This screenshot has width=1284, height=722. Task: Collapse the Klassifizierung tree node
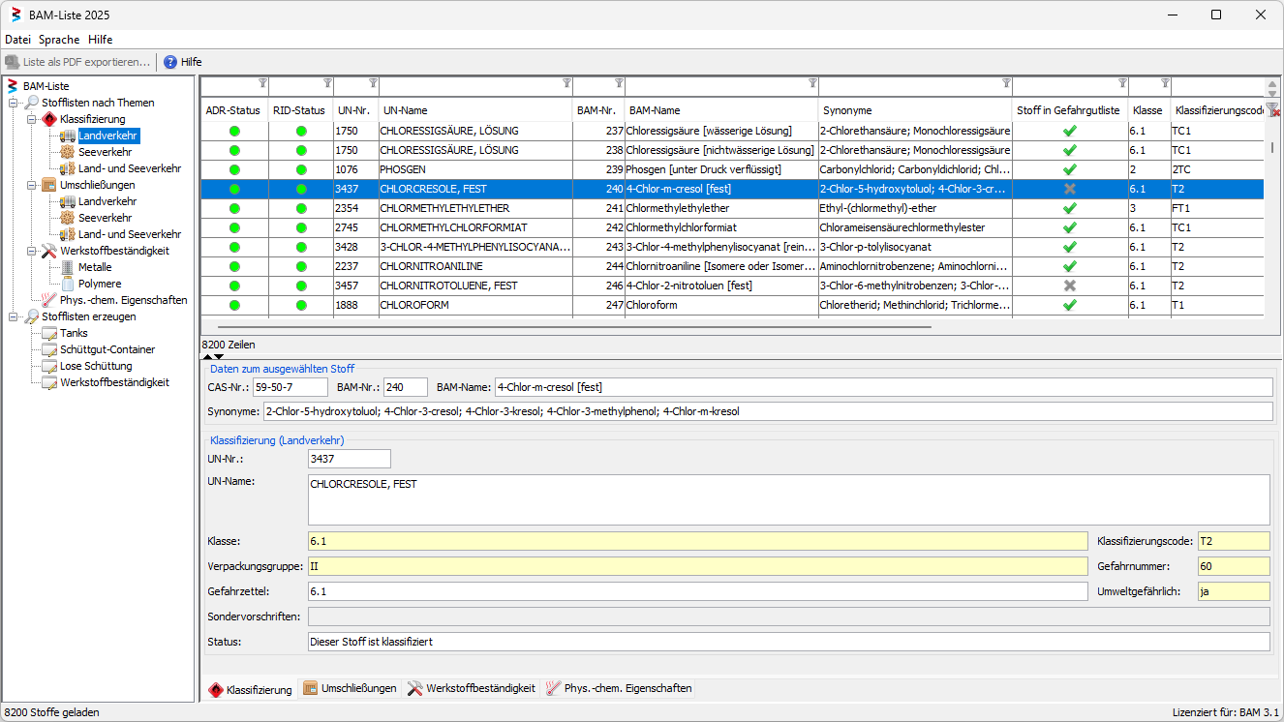tap(32, 119)
